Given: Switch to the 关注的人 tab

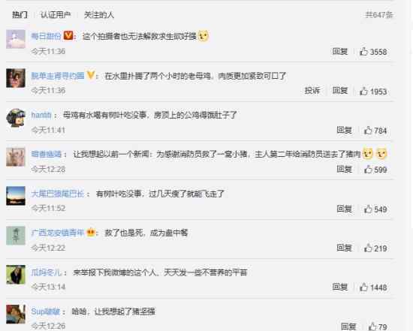Looking at the screenshot, I should pos(99,15).
